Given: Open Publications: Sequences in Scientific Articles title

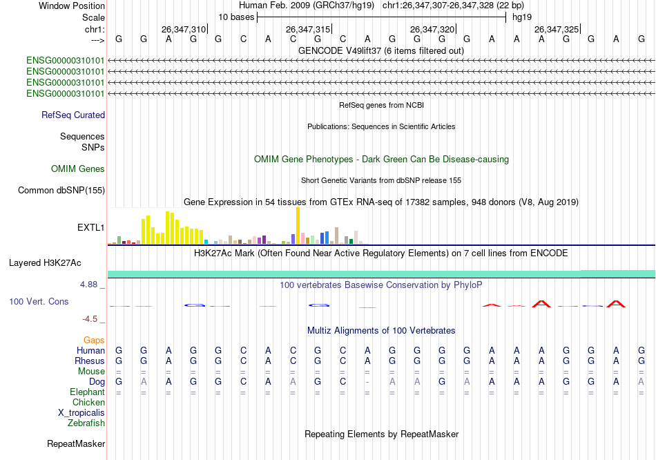Looking at the screenshot, I should (381, 126).
